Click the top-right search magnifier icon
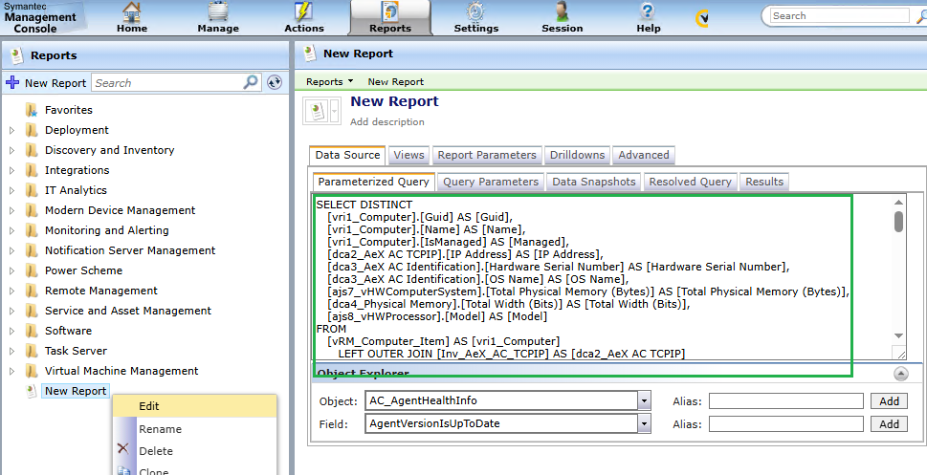The height and width of the screenshot is (475, 927). pyautogui.click(x=921, y=17)
